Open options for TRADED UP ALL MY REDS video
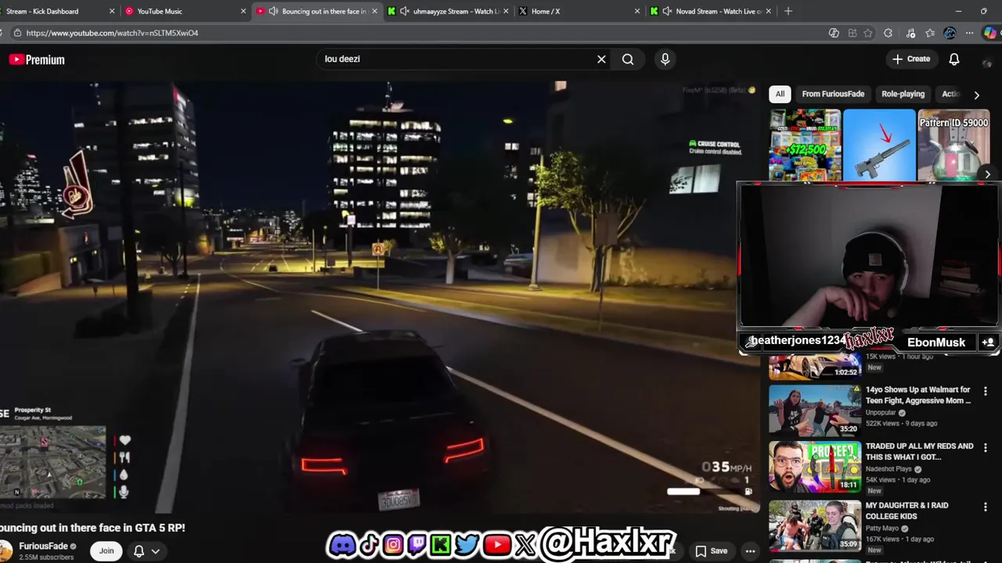Viewport: 1002px width, 563px height. pos(986,448)
